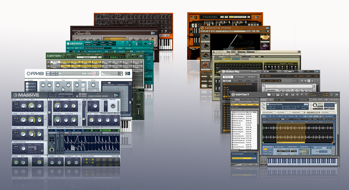Click the NI logo in B4 organ window
Image resolution: width=349 pixels, height=190 pixels.
click(257, 17)
